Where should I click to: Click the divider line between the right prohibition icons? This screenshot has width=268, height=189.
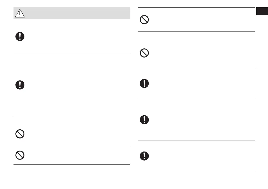click(x=196, y=32)
